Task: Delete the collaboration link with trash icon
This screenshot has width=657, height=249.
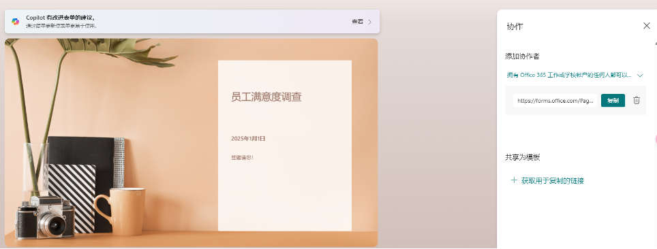Action: click(x=637, y=101)
